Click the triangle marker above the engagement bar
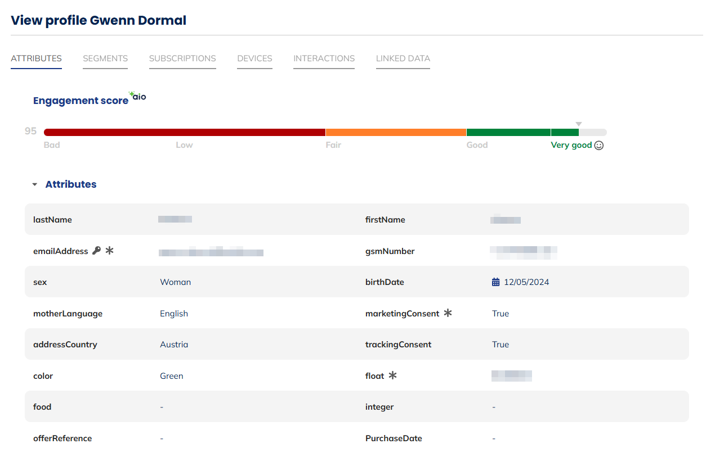The height and width of the screenshot is (453, 715). click(578, 124)
